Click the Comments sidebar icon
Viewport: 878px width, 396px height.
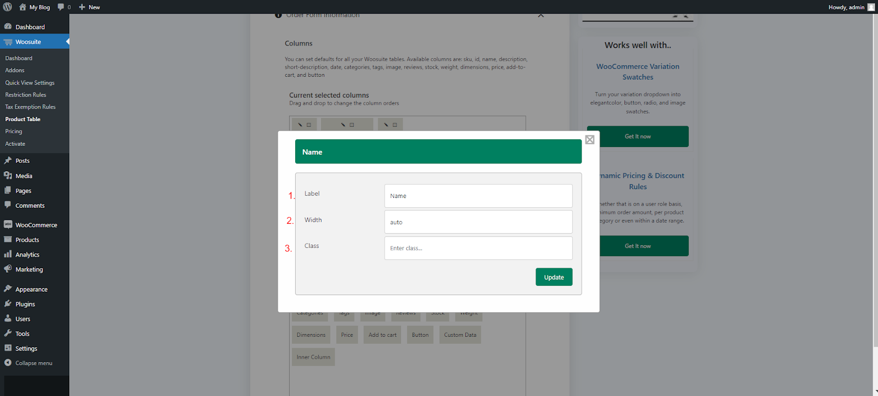(x=8, y=205)
